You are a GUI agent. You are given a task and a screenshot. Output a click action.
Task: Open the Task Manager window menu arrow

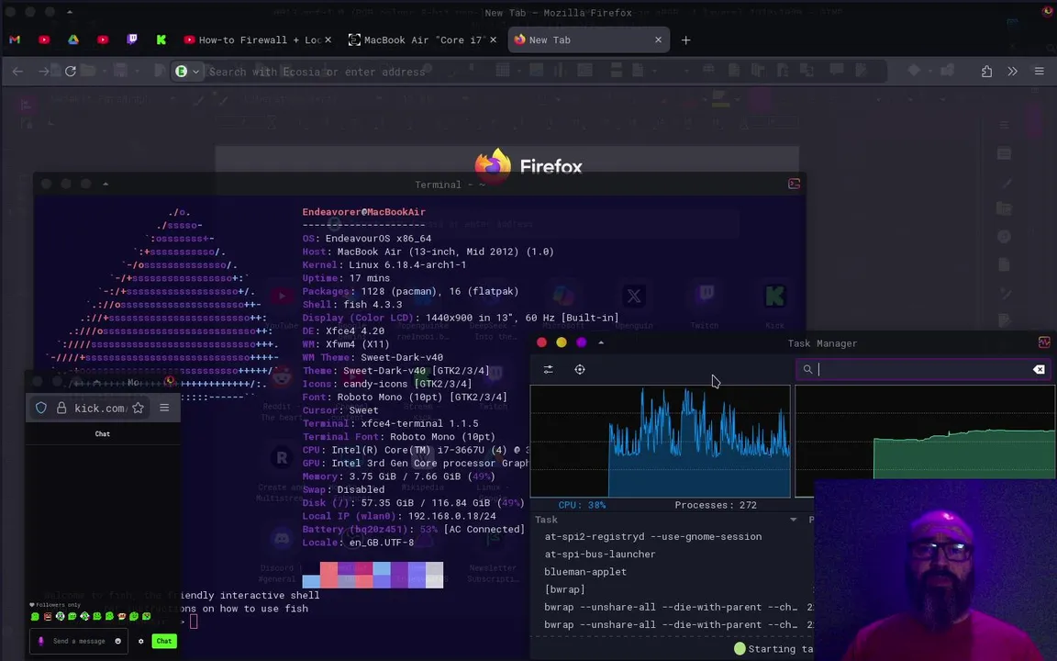[601, 342]
